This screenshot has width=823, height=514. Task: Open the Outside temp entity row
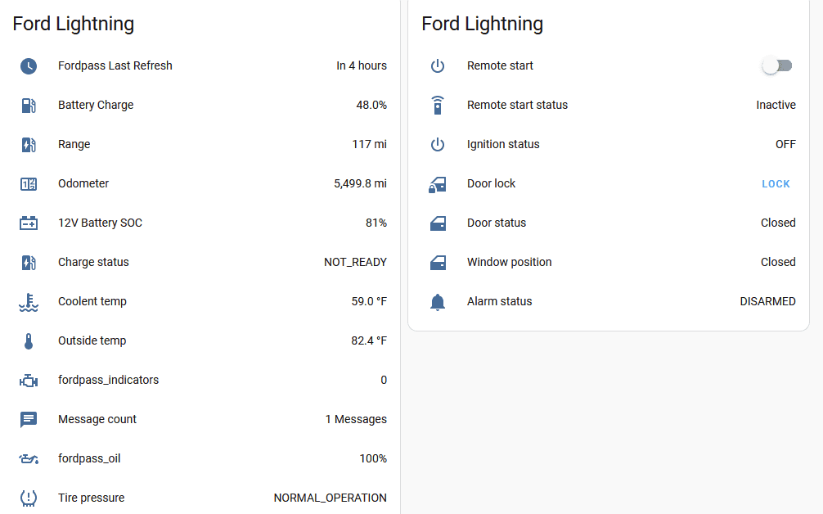pos(92,341)
